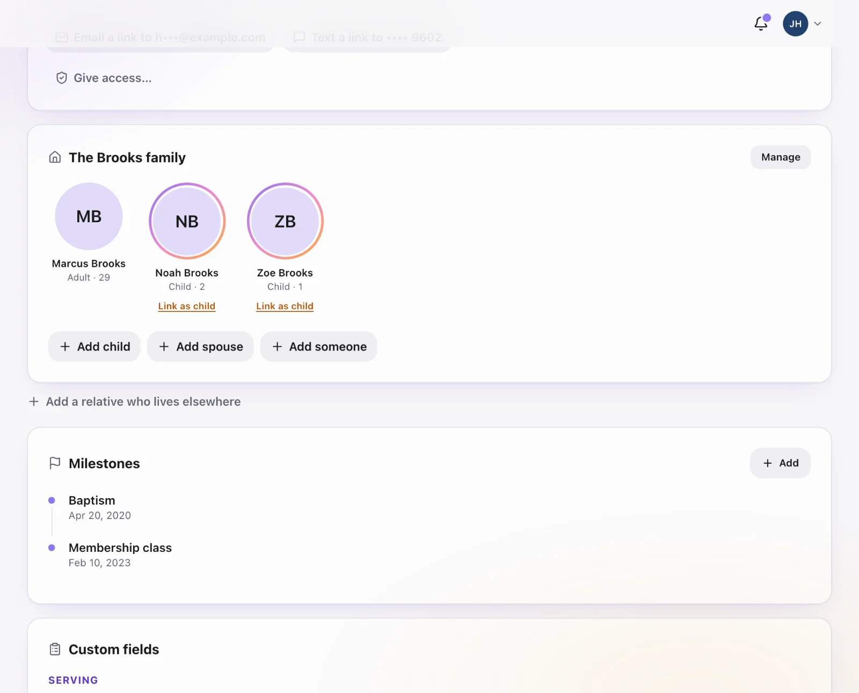
Task: Click the Manage family button
Action: pyautogui.click(x=781, y=157)
